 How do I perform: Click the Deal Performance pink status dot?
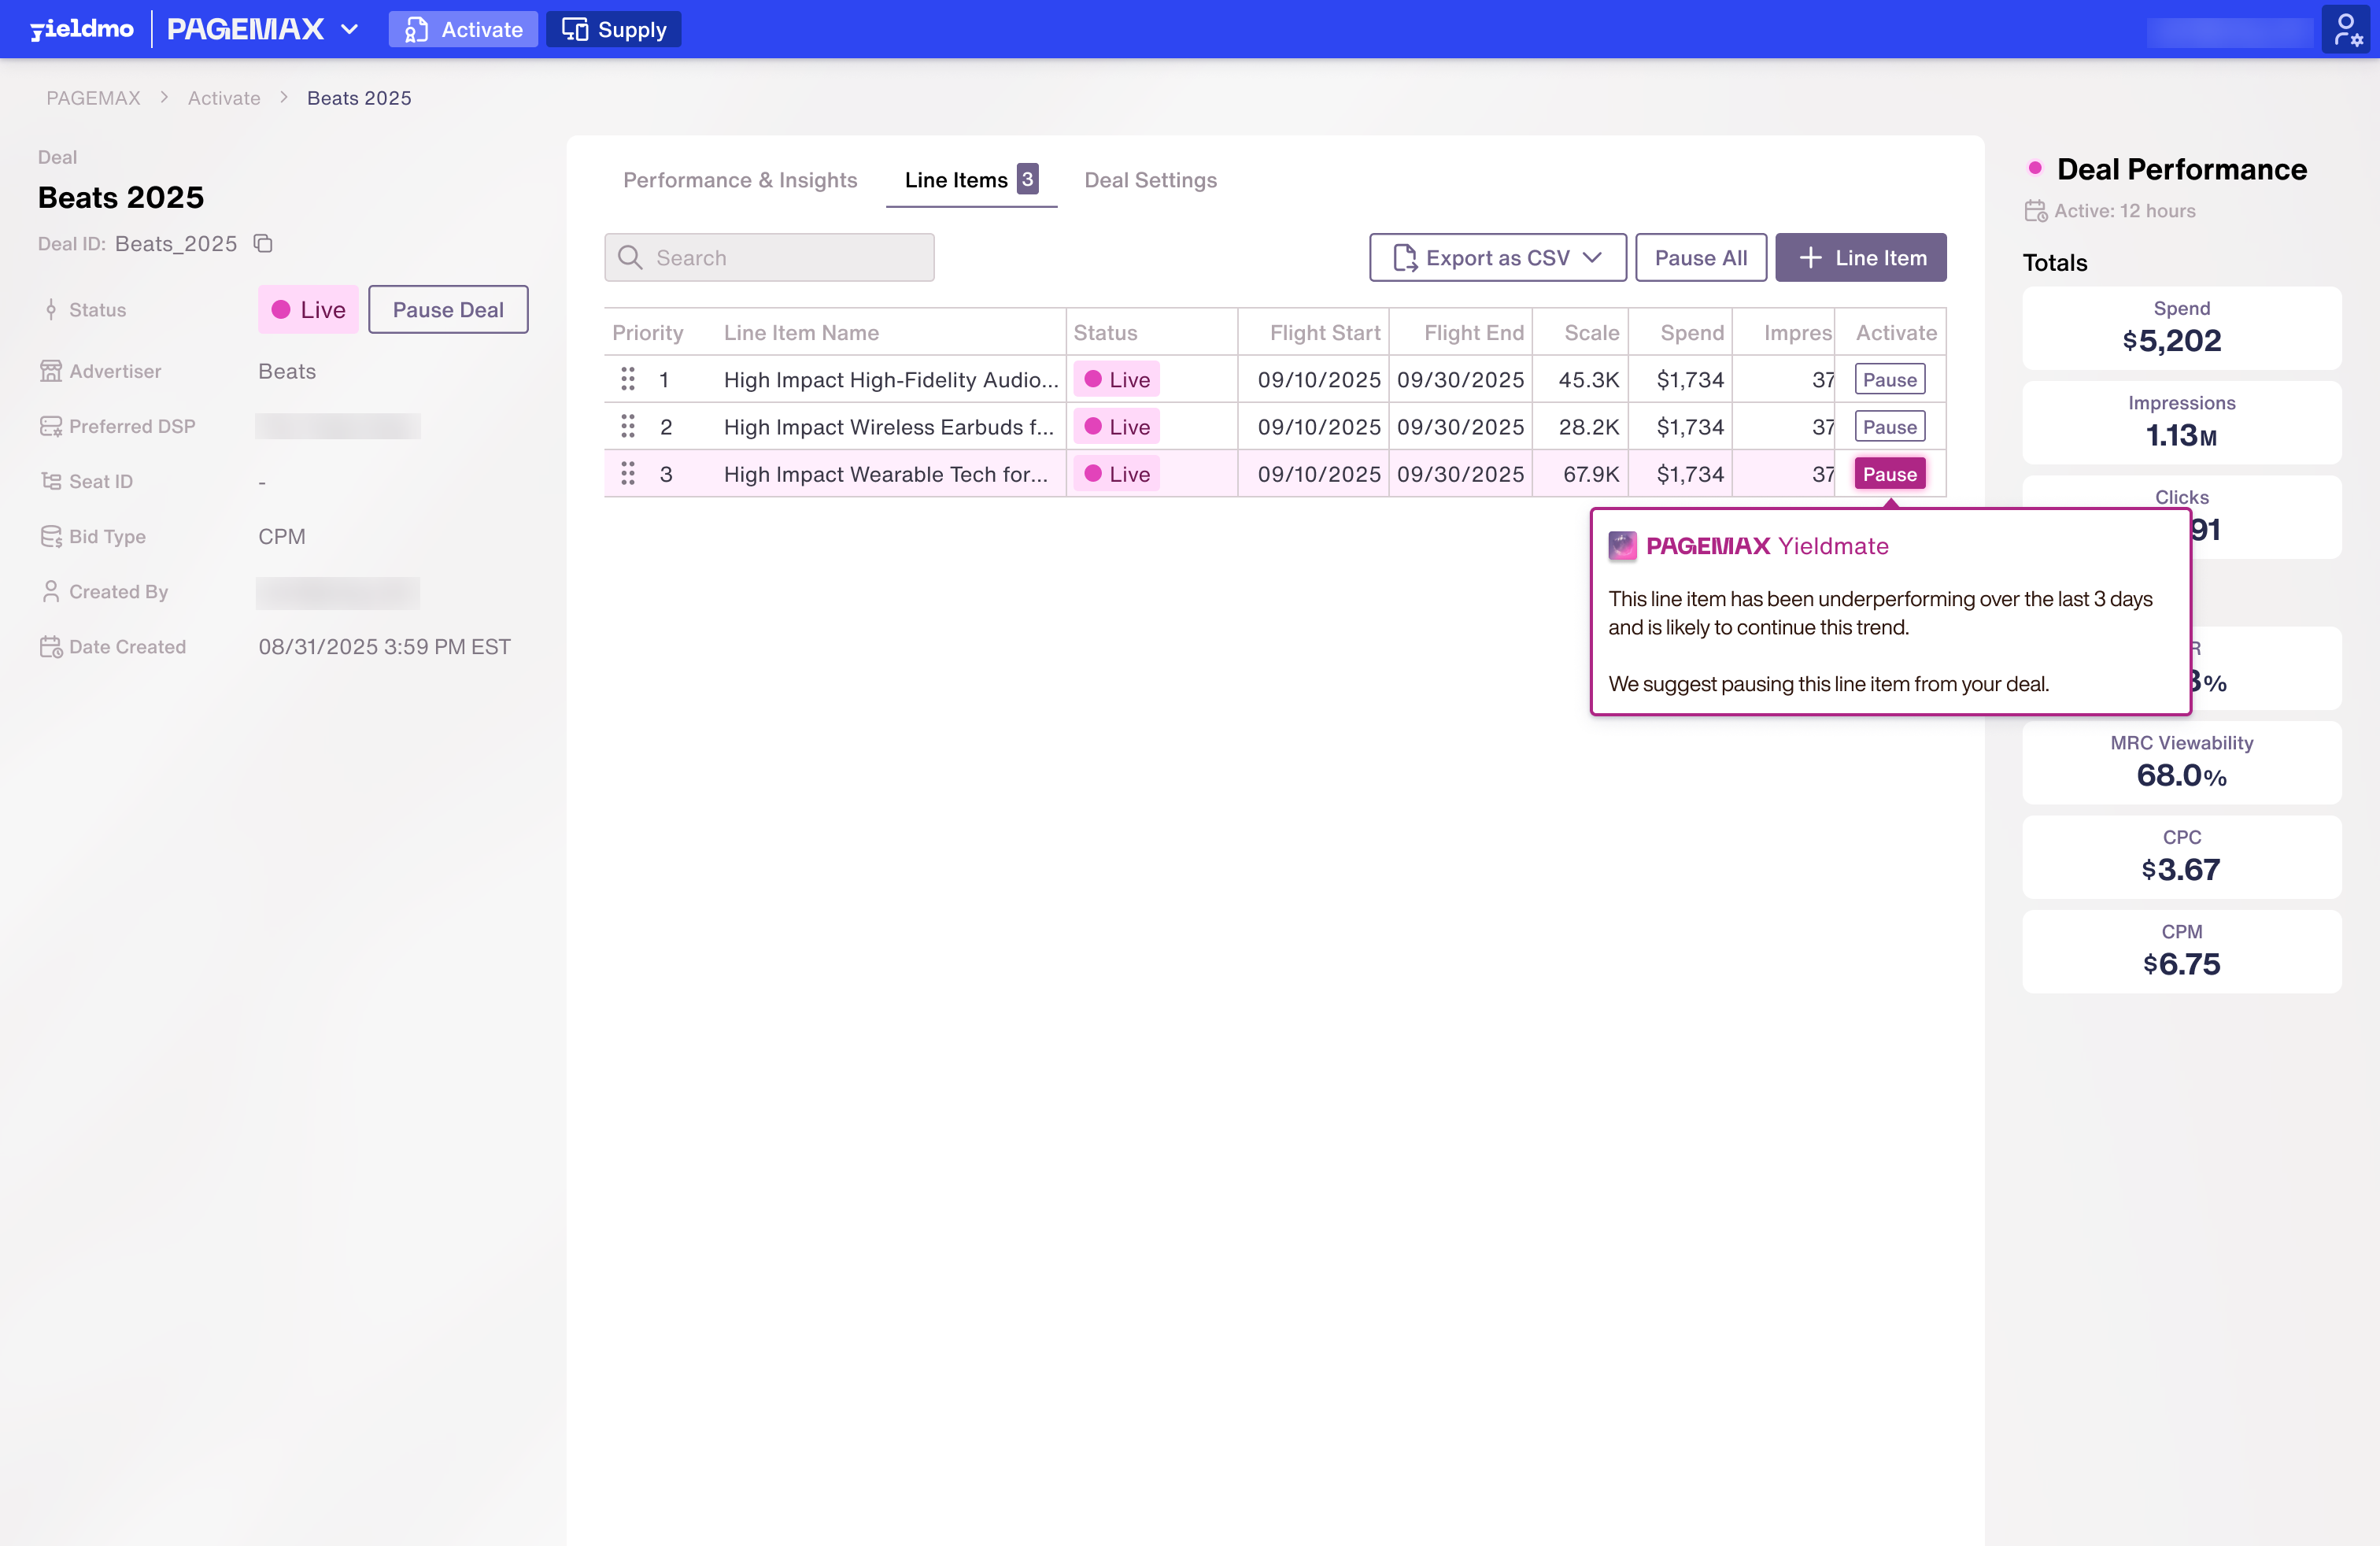pyautogui.click(x=2034, y=168)
